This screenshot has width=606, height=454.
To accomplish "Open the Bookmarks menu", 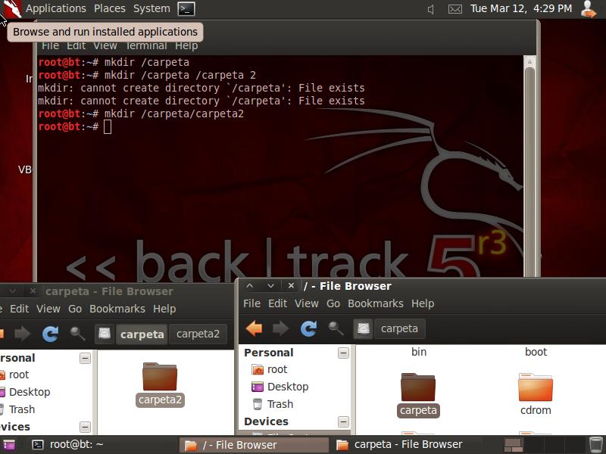I will (x=376, y=303).
